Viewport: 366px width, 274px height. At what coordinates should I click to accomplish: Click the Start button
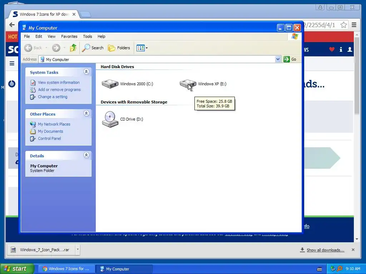pyautogui.click(x=17, y=269)
